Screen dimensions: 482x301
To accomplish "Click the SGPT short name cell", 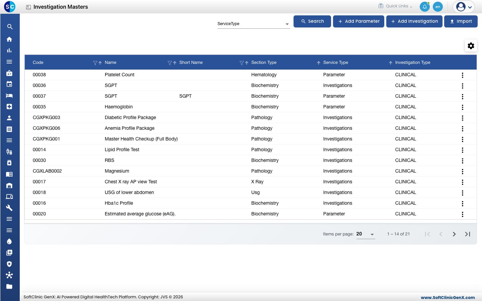I will tap(185, 96).
